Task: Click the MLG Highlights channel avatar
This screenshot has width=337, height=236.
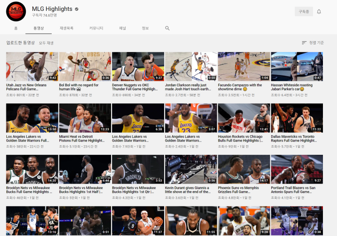Action: click(x=16, y=11)
